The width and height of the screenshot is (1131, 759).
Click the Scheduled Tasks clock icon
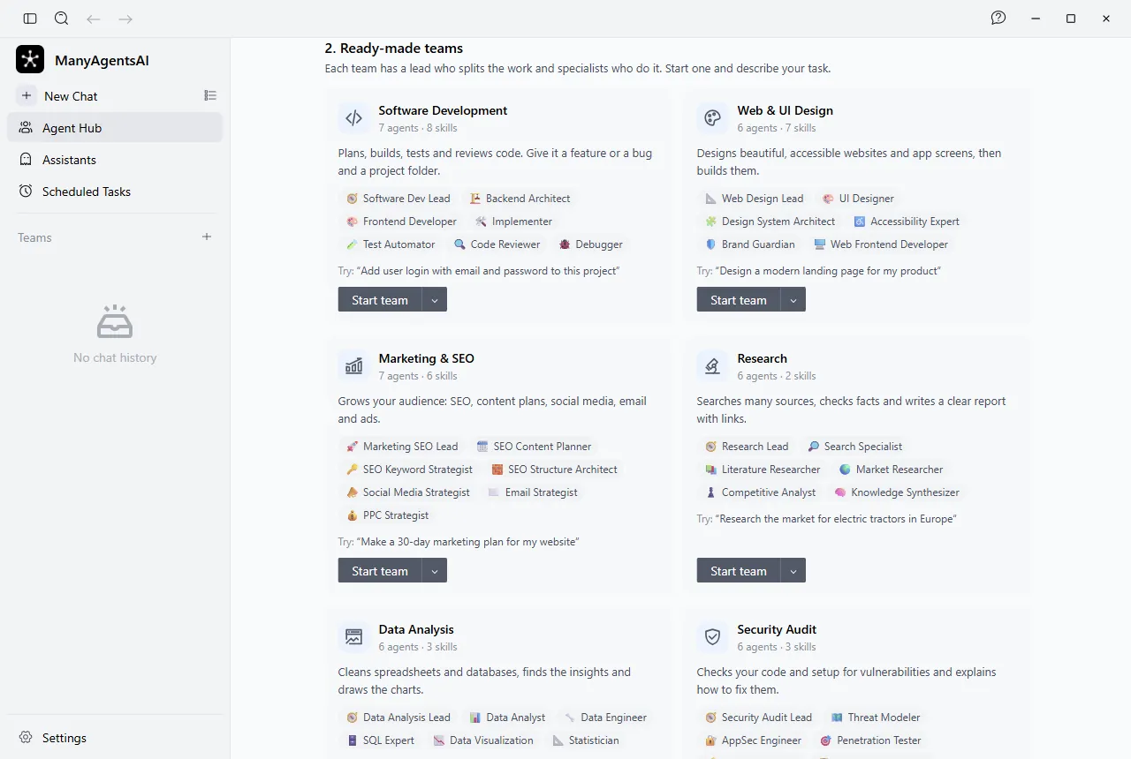[26, 192]
